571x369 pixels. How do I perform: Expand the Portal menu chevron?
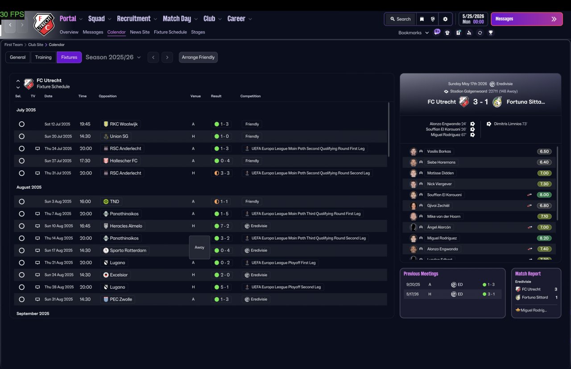click(81, 19)
